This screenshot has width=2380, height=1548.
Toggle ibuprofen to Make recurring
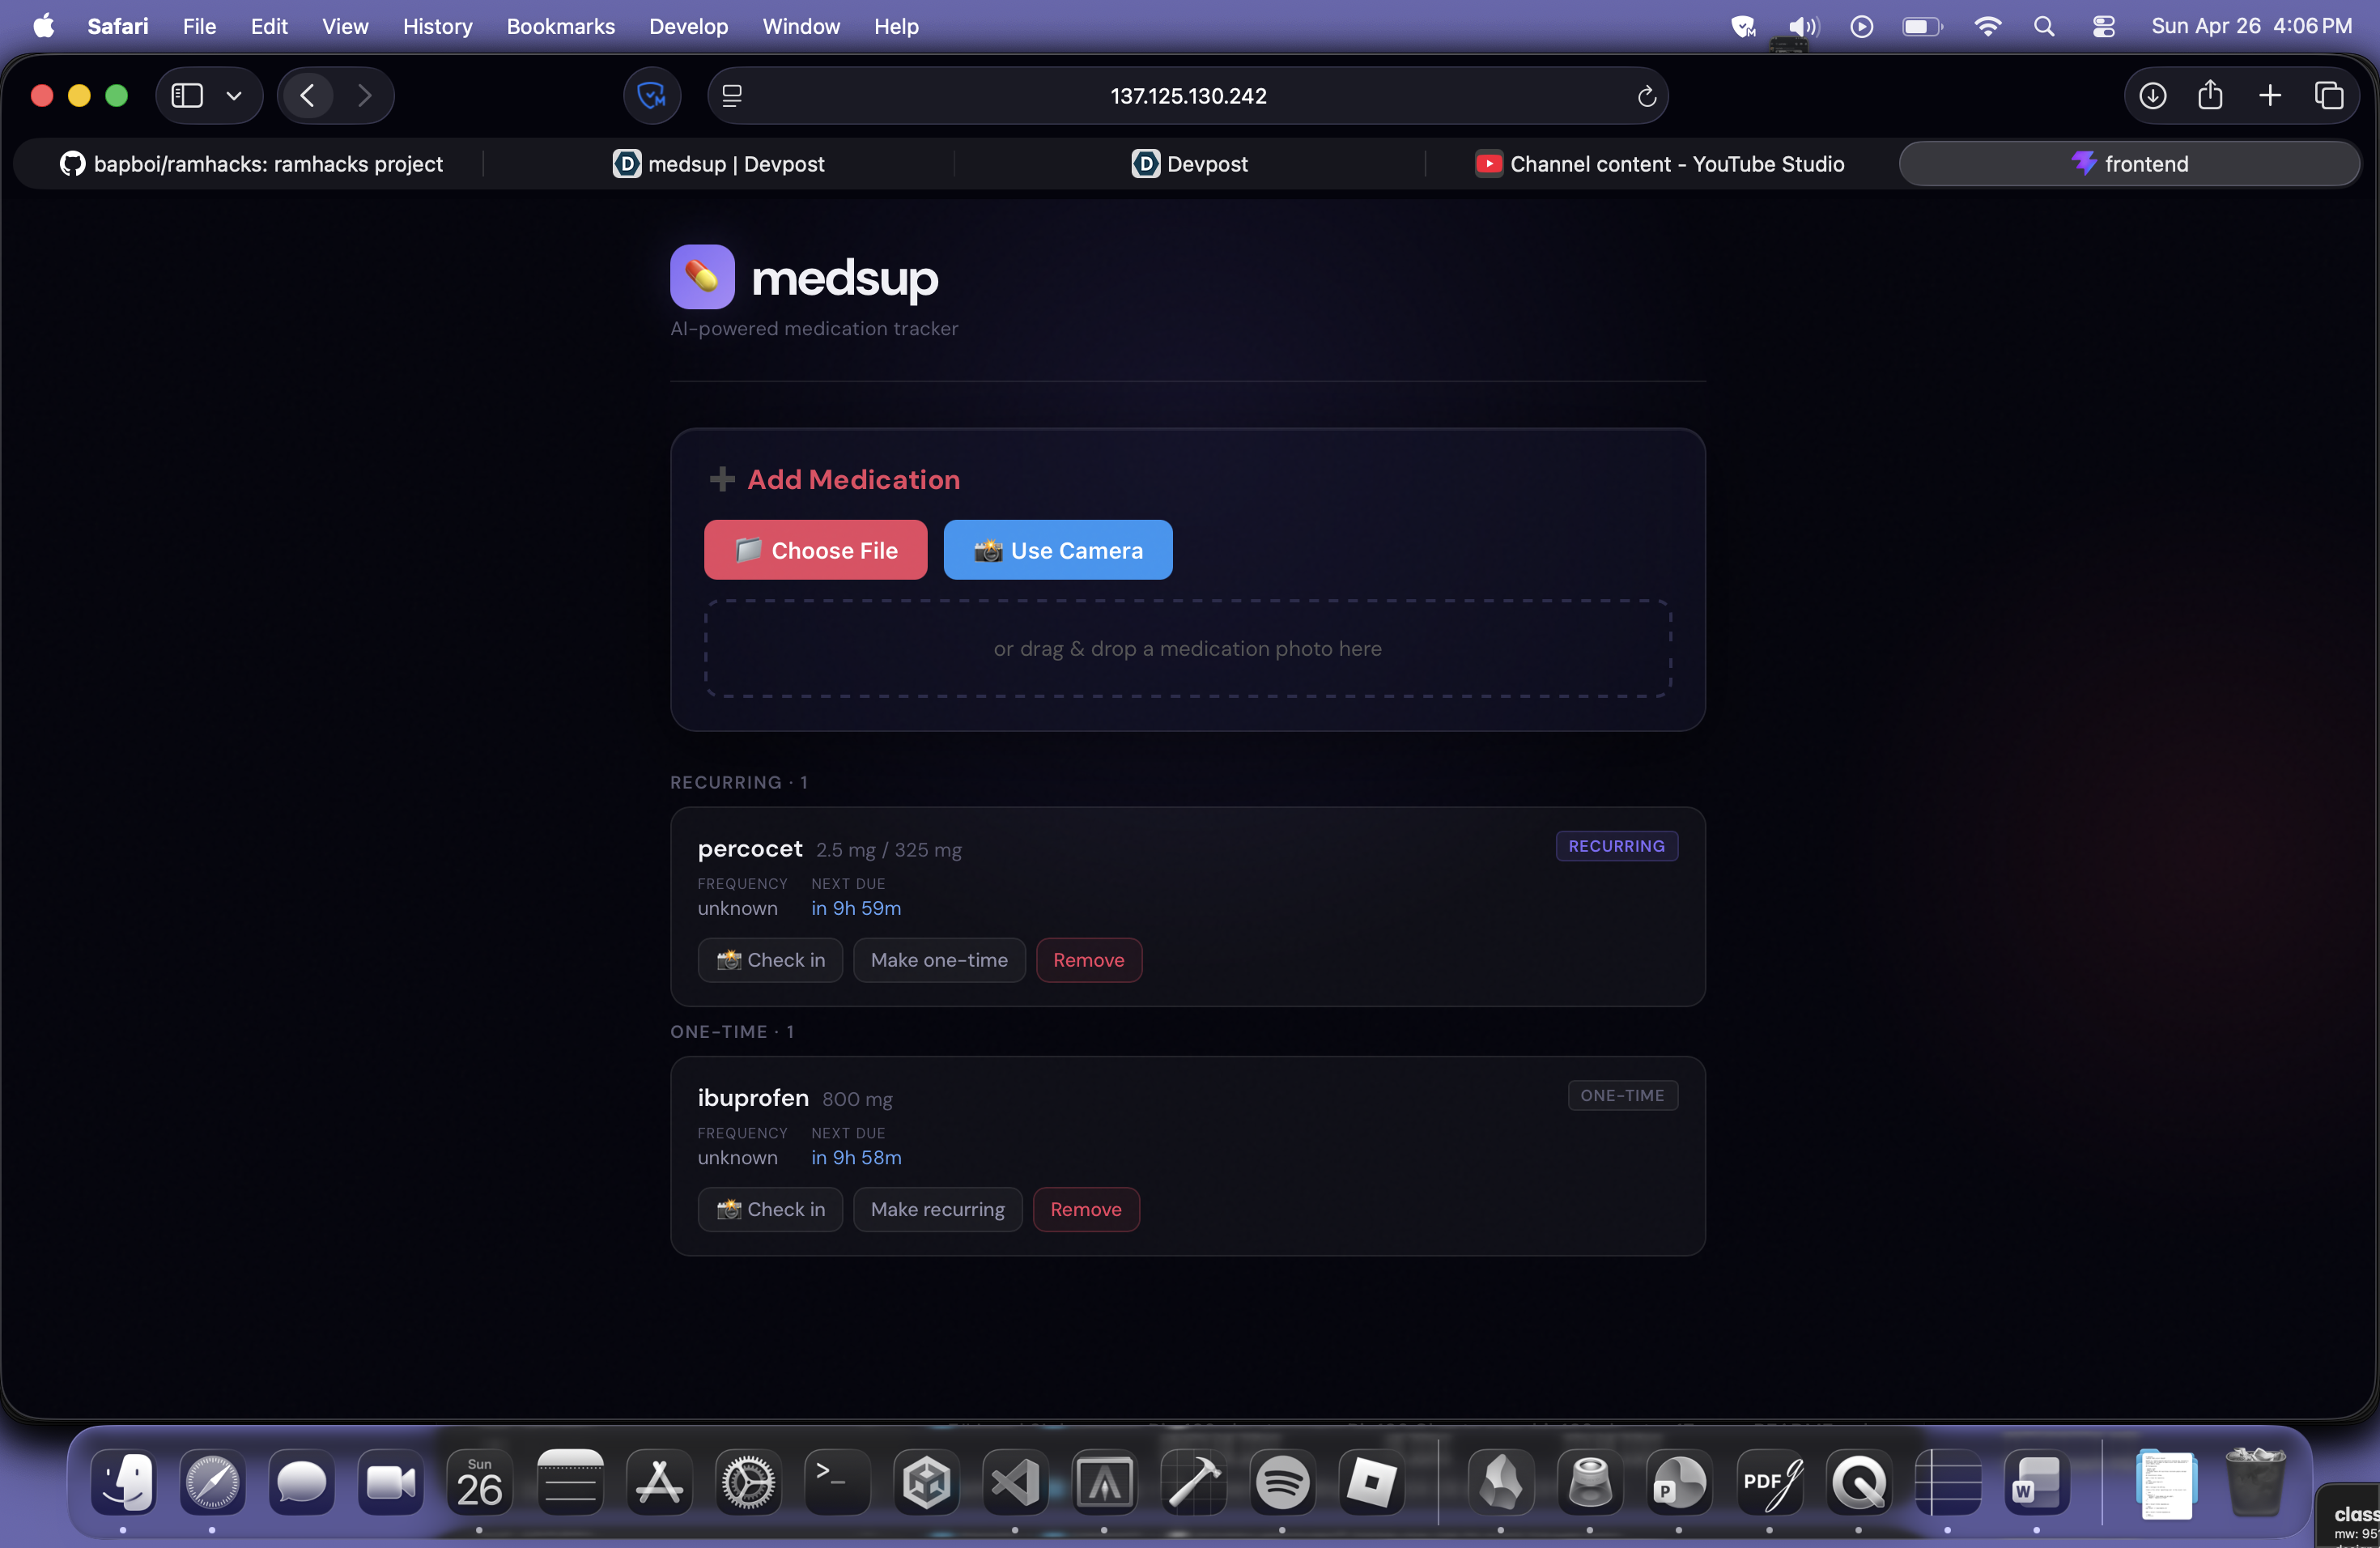(x=937, y=1209)
